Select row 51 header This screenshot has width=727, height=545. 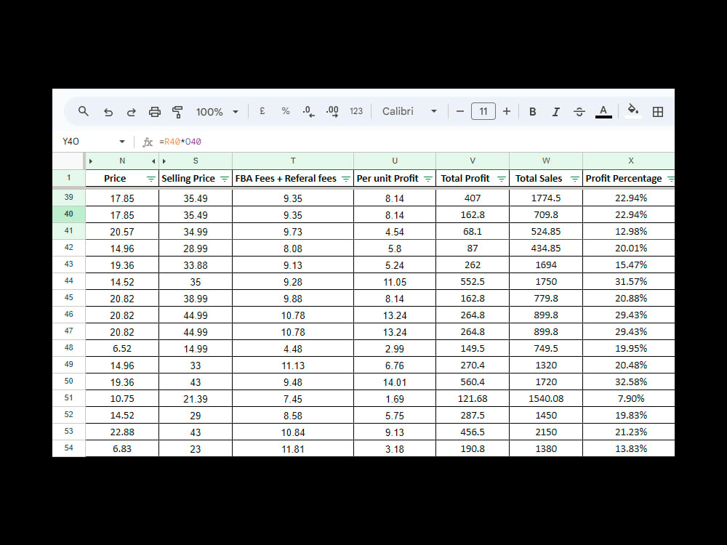pyautogui.click(x=68, y=397)
